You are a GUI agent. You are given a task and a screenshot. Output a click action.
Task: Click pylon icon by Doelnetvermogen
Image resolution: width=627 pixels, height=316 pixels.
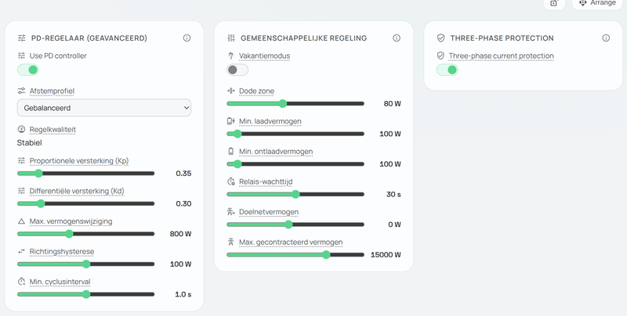click(x=230, y=212)
